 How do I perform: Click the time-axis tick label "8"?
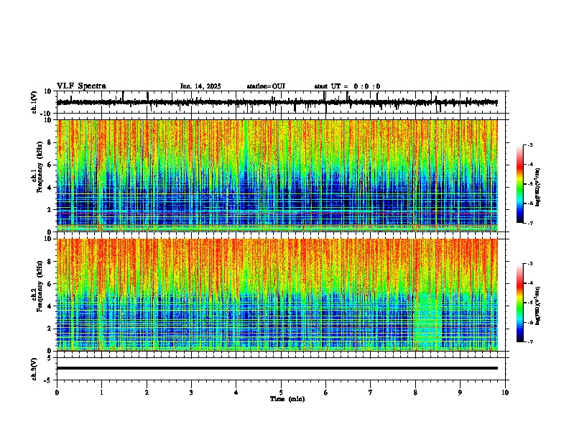pyautogui.click(x=415, y=393)
